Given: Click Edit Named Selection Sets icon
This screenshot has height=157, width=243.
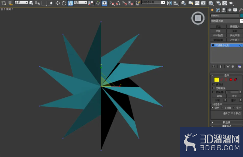Looking at the screenshot, I should [x=138, y=3].
